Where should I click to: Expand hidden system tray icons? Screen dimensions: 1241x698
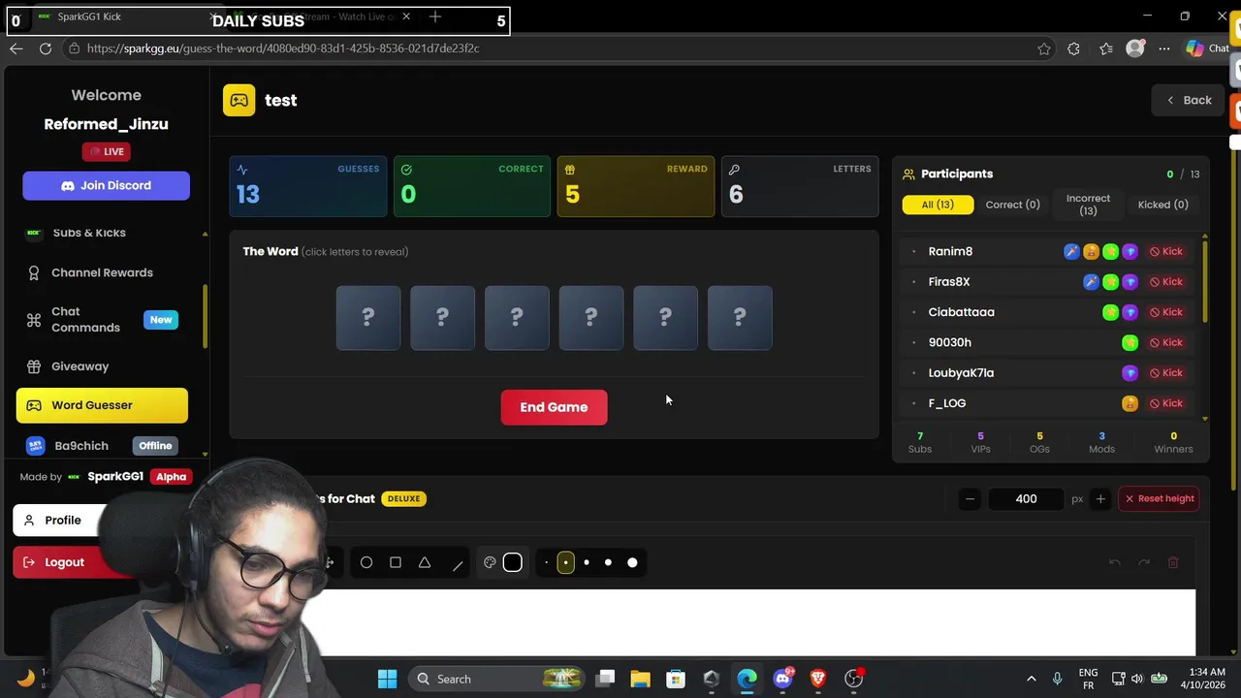pos(1031,679)
